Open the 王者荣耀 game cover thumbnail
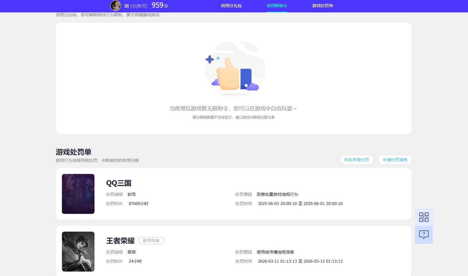The width and height of the screenshot is (468, 276). point(78,251)
